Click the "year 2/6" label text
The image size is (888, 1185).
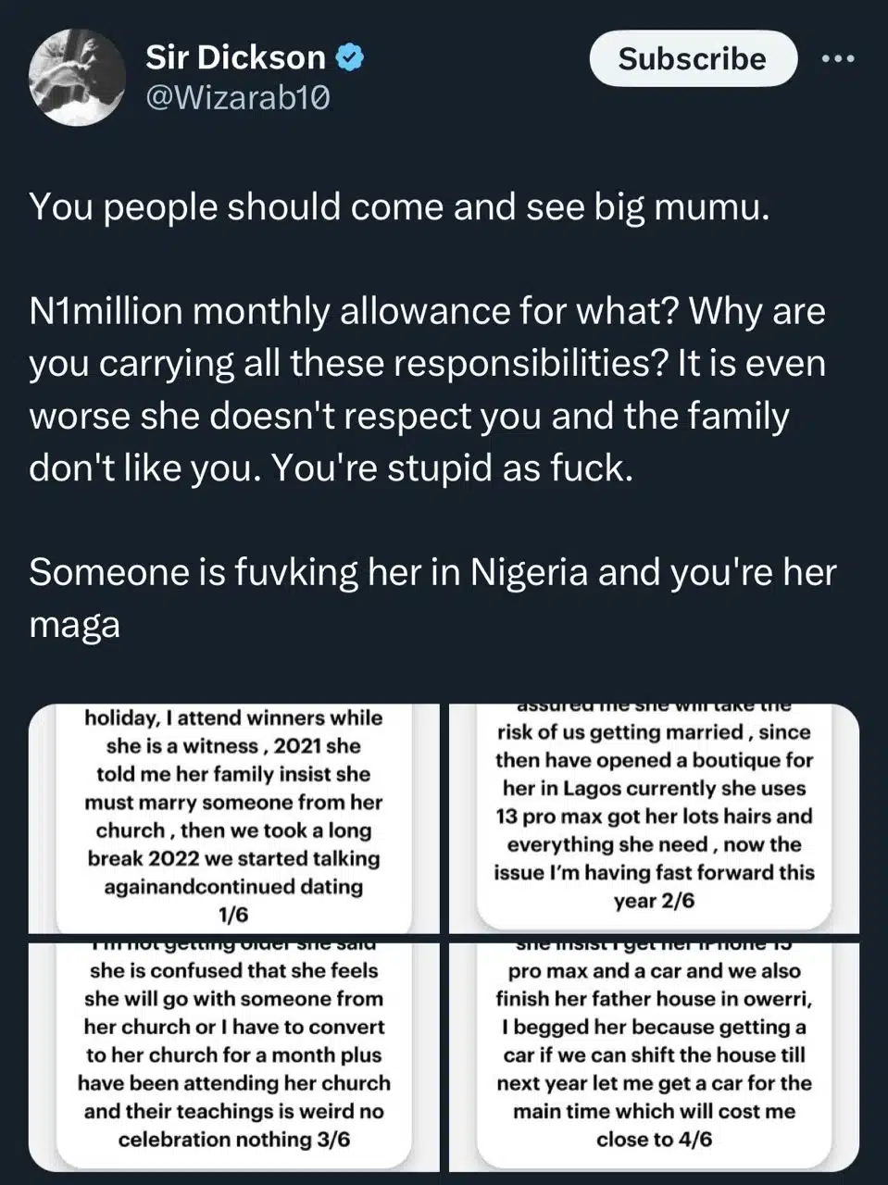pyautogui.click(x=654, y=901)
